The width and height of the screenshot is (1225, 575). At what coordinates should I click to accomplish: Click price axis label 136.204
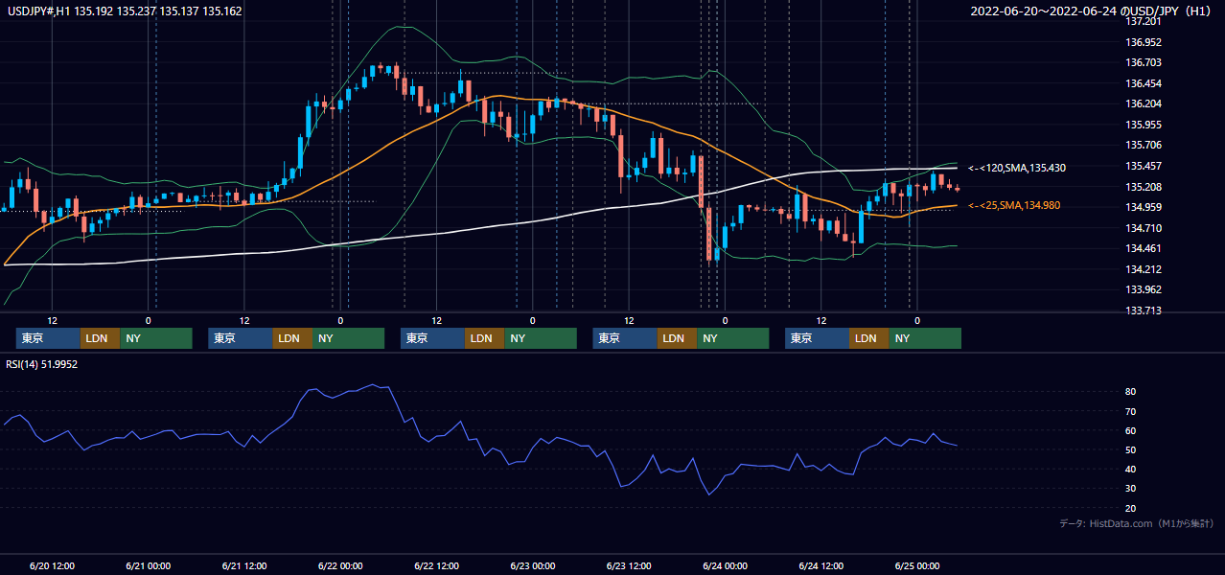click(x=1144, y=103)
